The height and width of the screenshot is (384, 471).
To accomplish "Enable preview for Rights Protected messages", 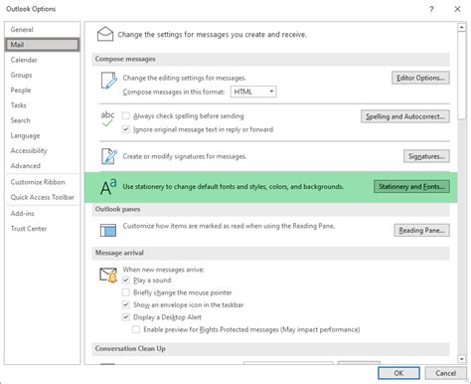I will 136,329.
